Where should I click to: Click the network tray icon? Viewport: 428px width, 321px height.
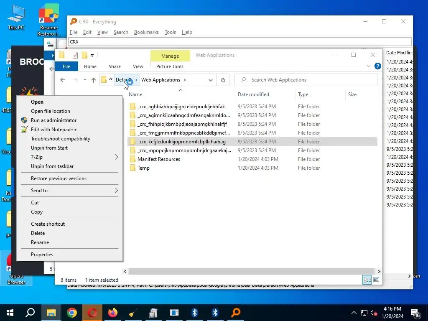click(364, 313)
